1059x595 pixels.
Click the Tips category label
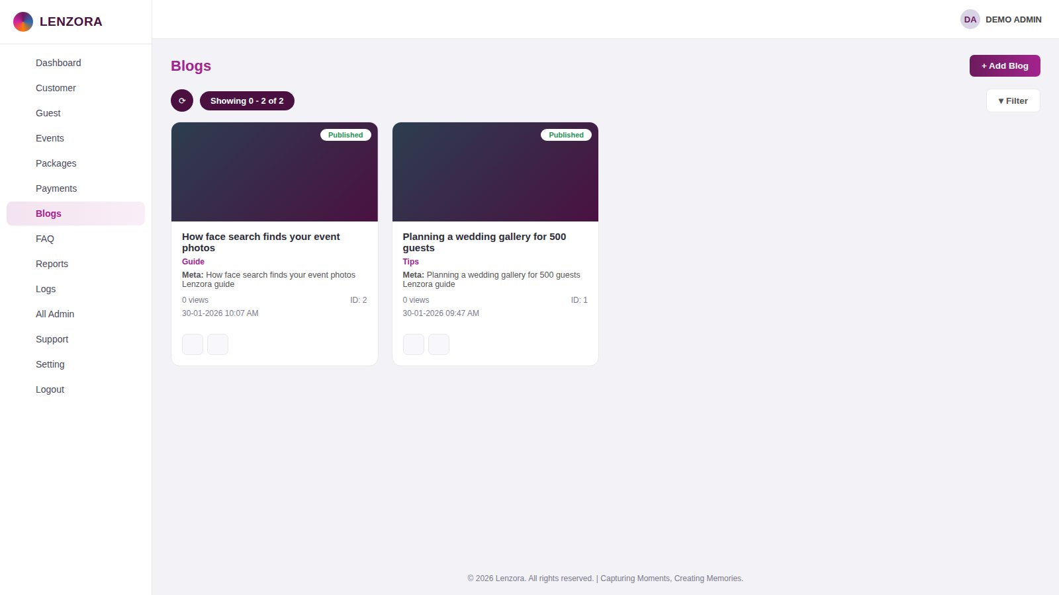[x=410, y=262]
